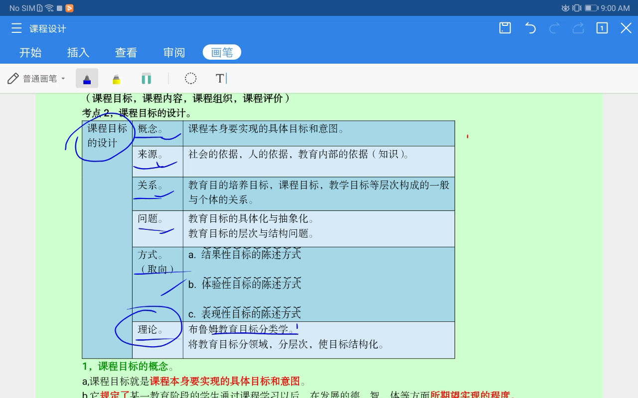Viewport: 638px width, 398px height.
Task: Activate the lasso selection tool
Action: pyautogui.click(x=190, y=78)
